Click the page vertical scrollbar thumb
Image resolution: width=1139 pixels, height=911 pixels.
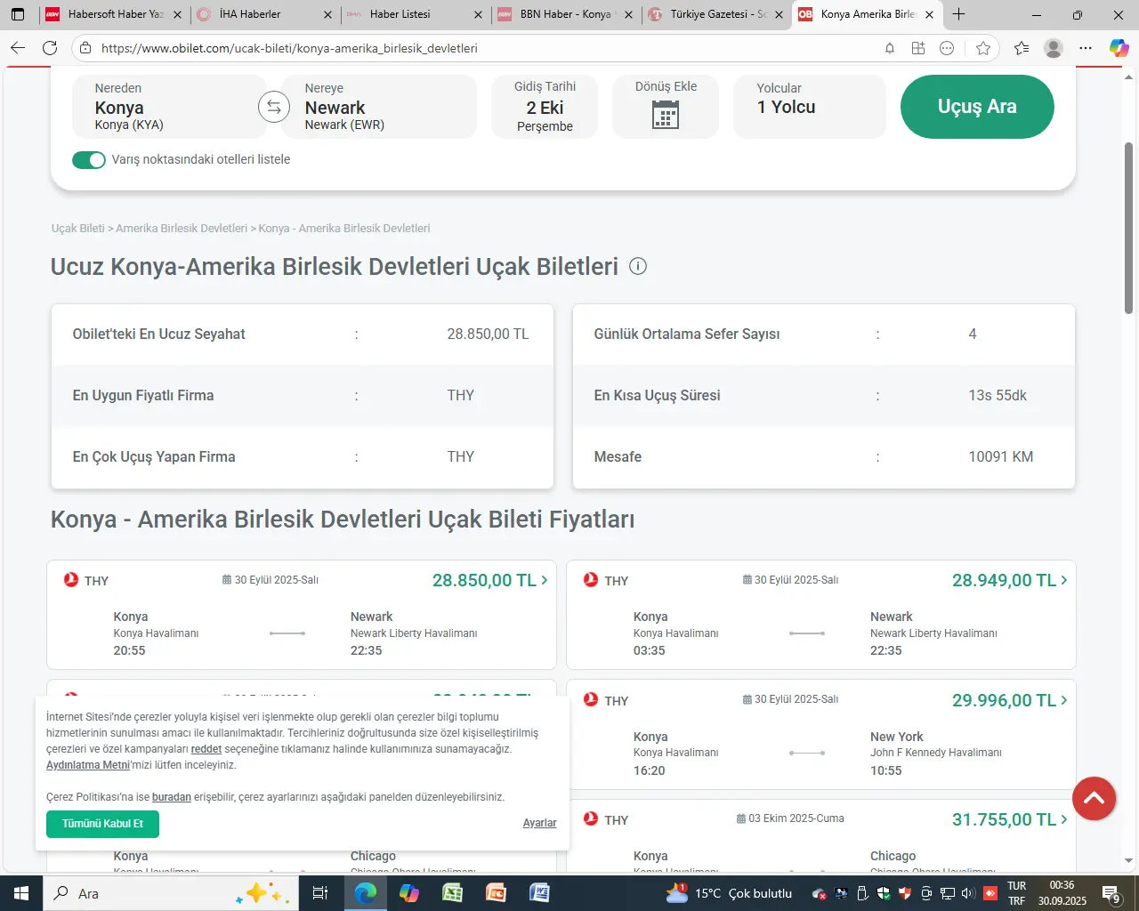1128,227
